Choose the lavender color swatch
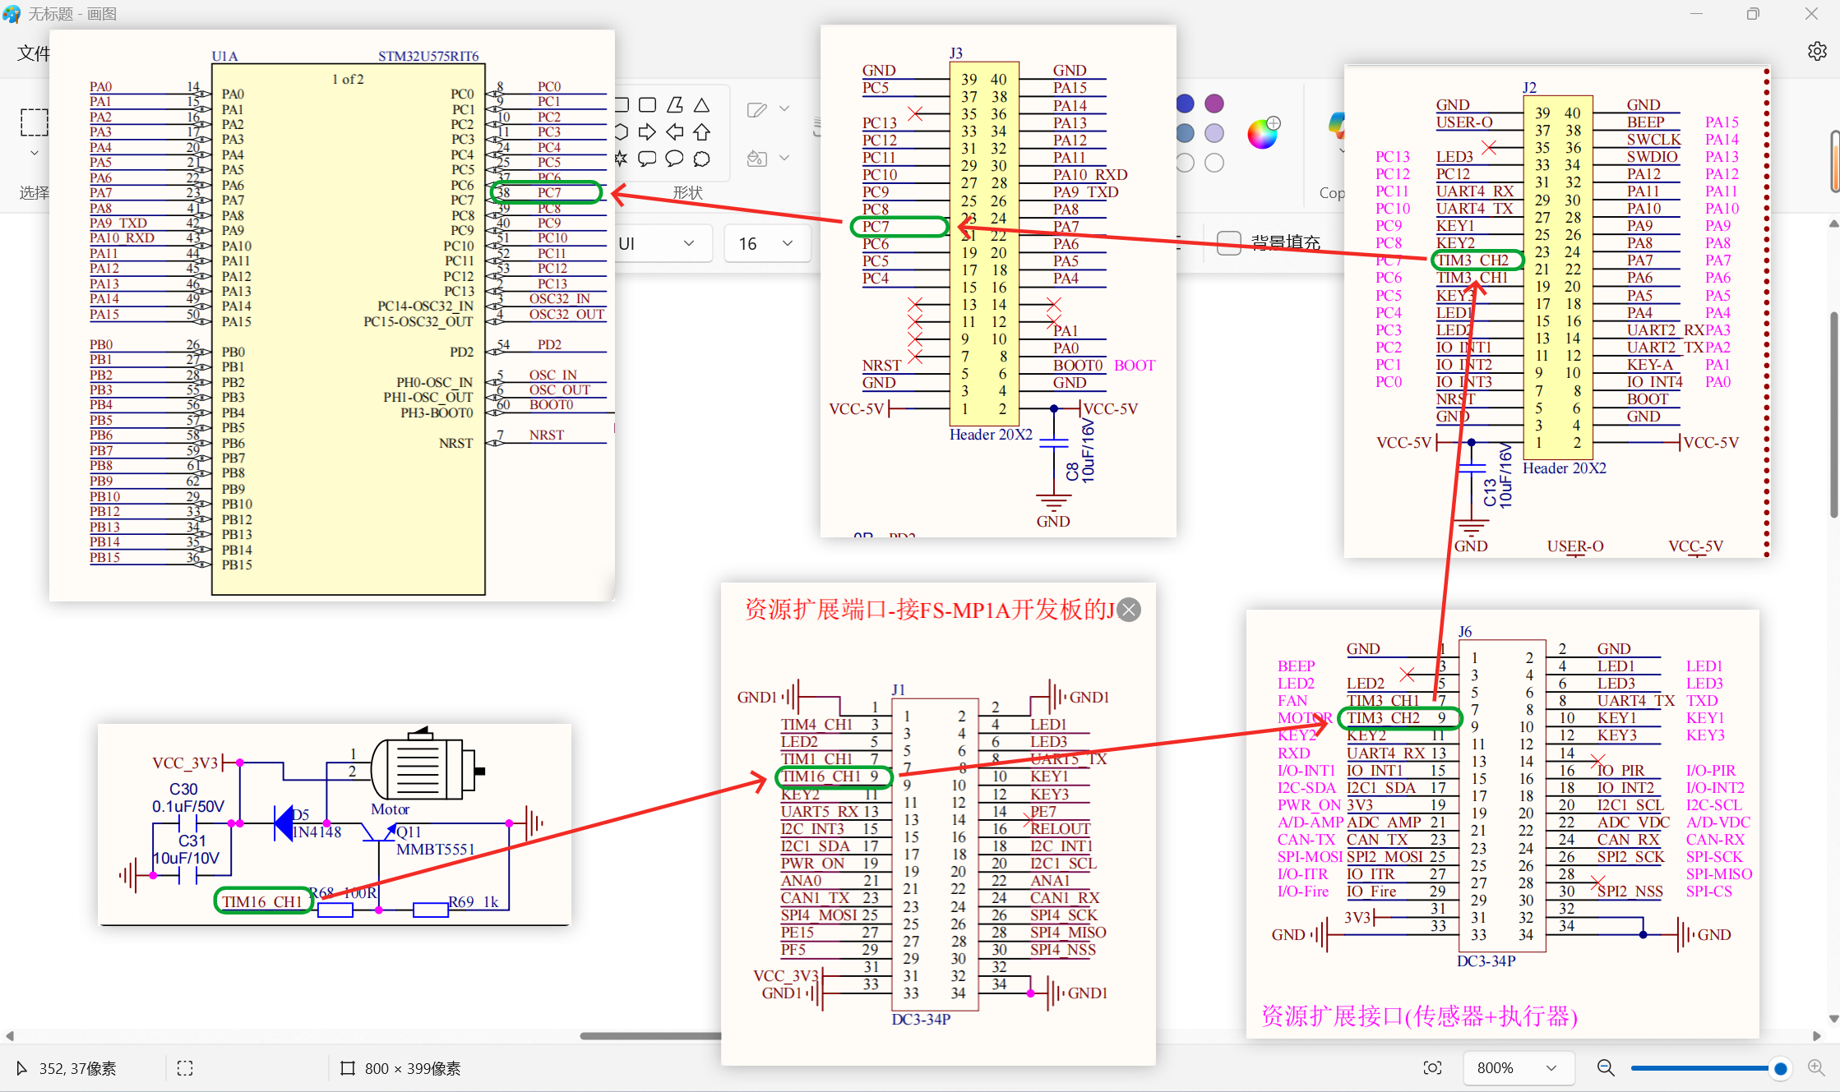The height and width of the screenshot is (1092, 1840). tap(1214, 133)
